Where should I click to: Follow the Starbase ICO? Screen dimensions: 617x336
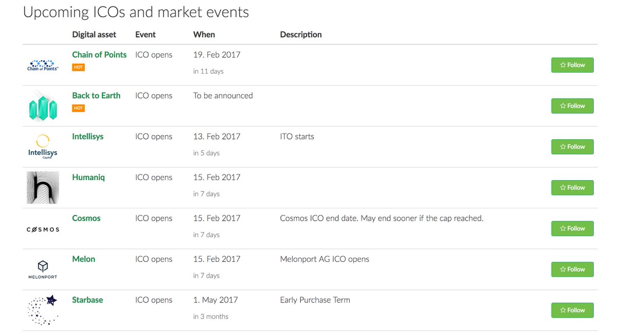pos(572,310)
